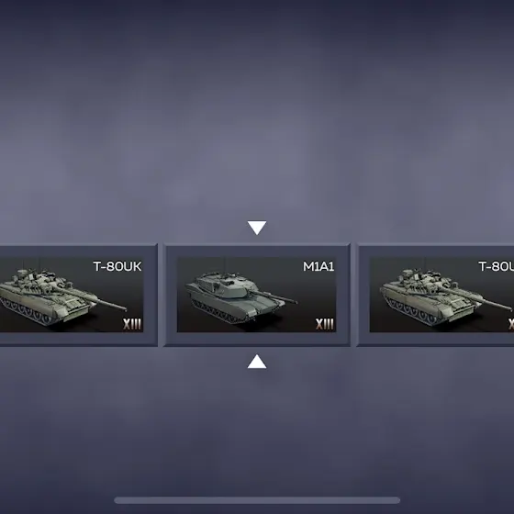Image resolution: width=514 pixels, height=514 pixels.
Task: Tap the XIII tier badge on left T-80UK card
Action: click(x=132, y=324)
